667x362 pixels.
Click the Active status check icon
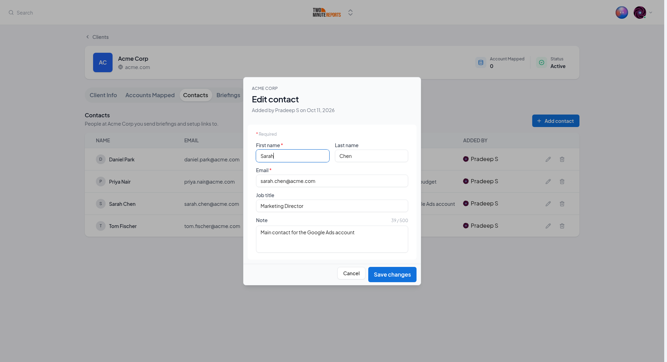[542, 62]
